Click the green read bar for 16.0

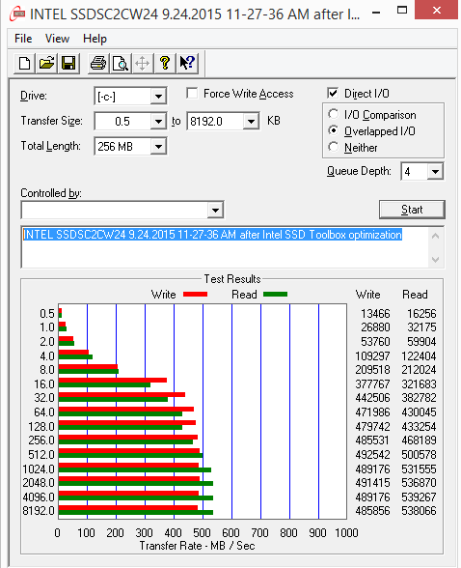tap(104, 385)
